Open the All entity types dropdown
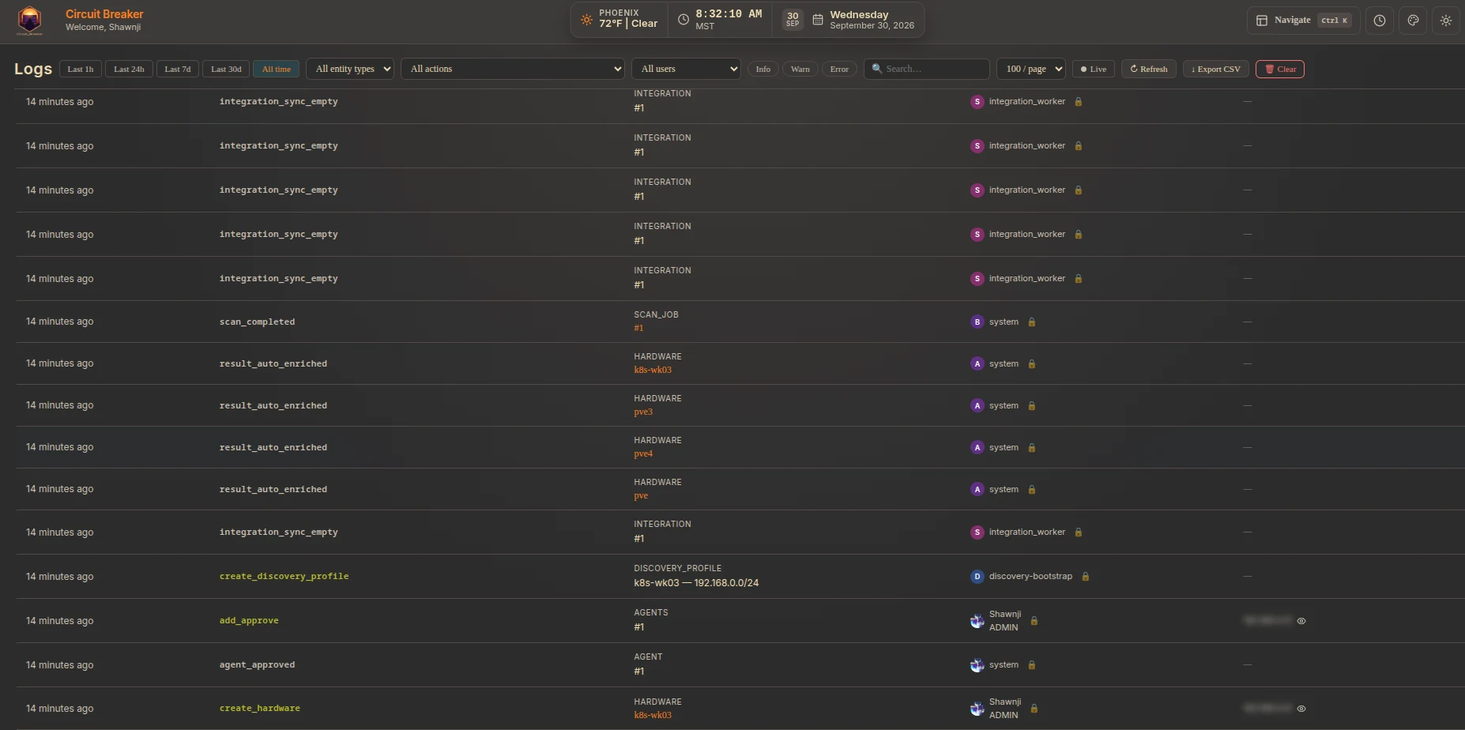1465x730 pixels. 350,69
